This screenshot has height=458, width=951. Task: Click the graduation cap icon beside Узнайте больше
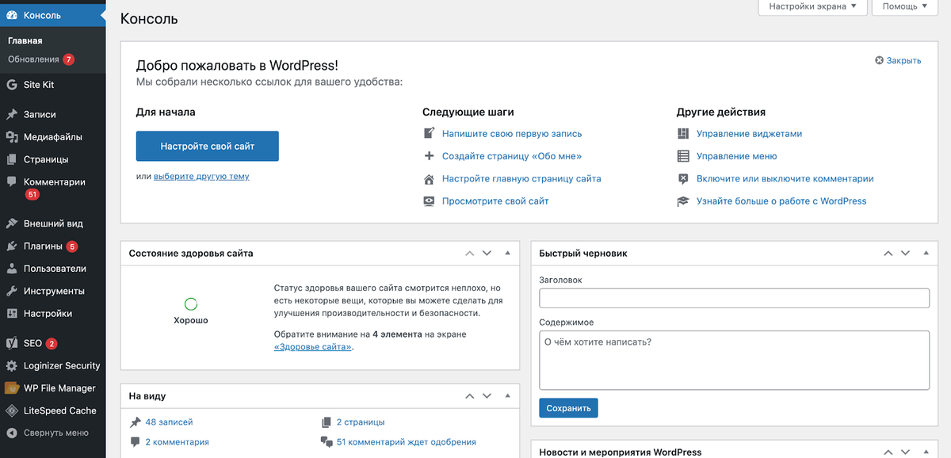(683, 201)
